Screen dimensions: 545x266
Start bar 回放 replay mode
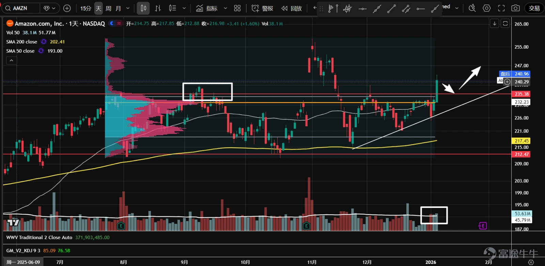[x=292, y=8]
